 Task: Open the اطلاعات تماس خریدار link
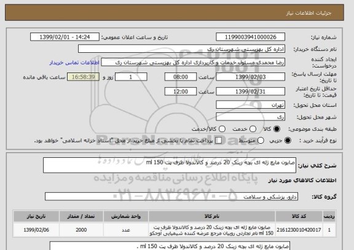[x=74, y=63]
